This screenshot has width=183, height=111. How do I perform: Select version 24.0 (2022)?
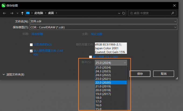tap(111, 75)
